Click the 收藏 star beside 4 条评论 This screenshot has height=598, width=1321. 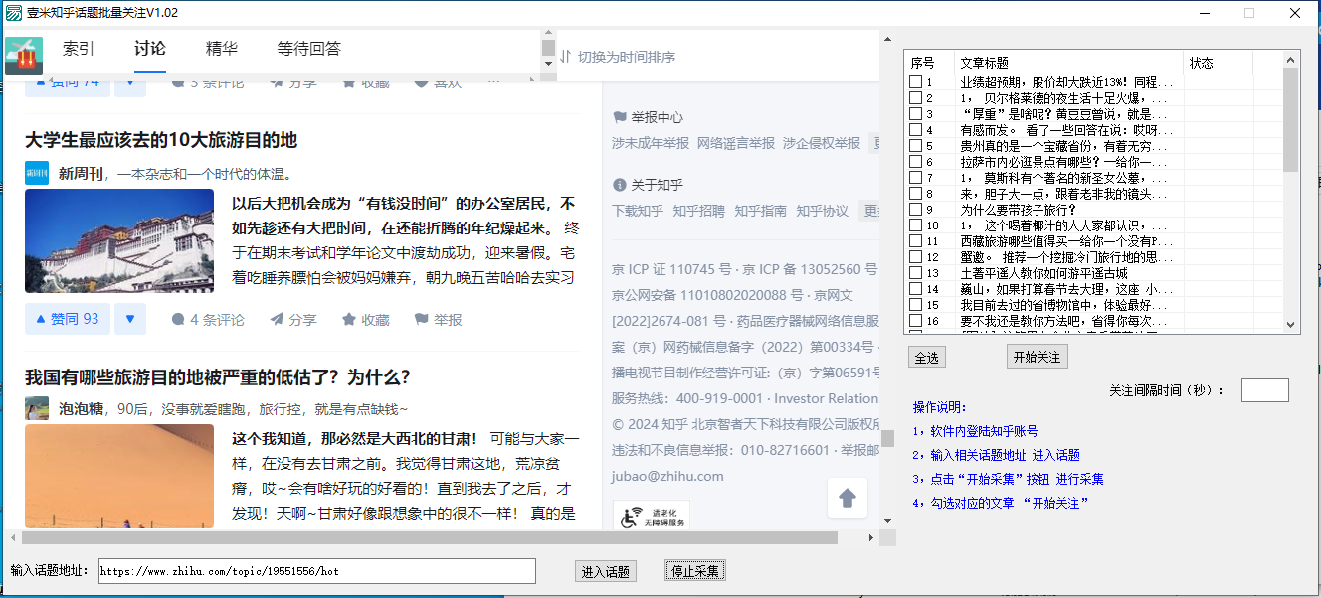349,320
